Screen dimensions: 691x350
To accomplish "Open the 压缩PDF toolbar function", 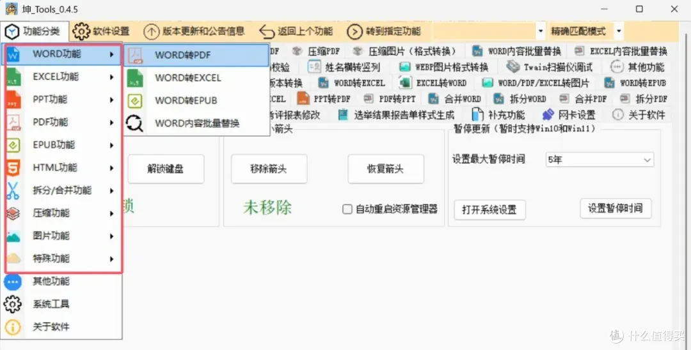I will pos(316,51).
